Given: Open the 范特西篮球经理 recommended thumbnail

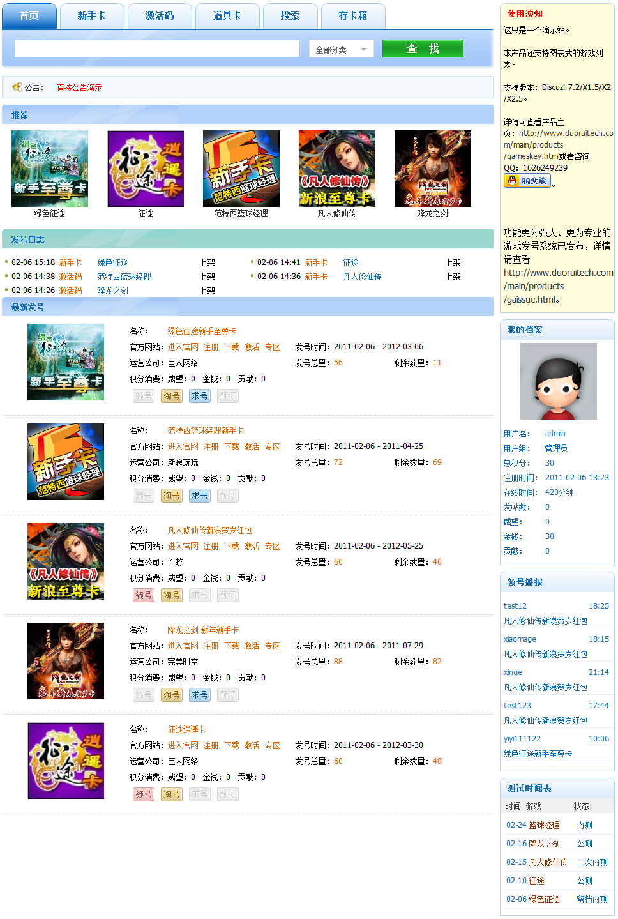Looking at the screenshot, I should coord(241,169).
